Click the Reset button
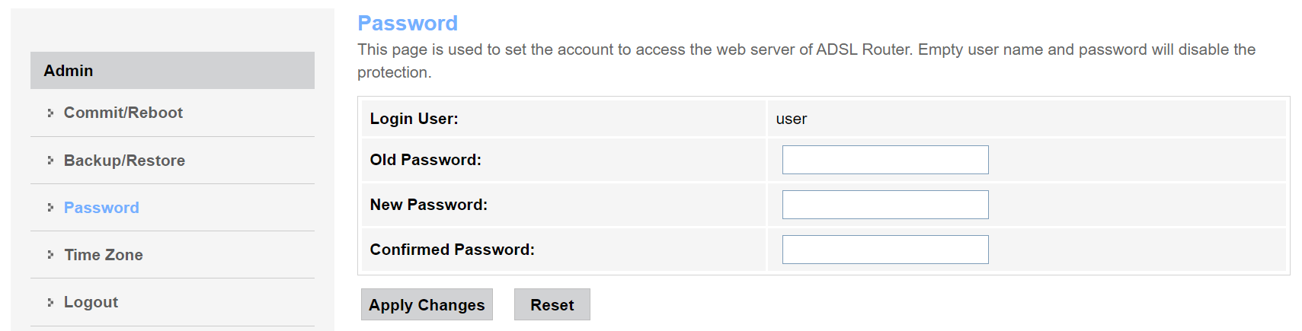Screen dimensions: 1302x331 coord(552,304)
